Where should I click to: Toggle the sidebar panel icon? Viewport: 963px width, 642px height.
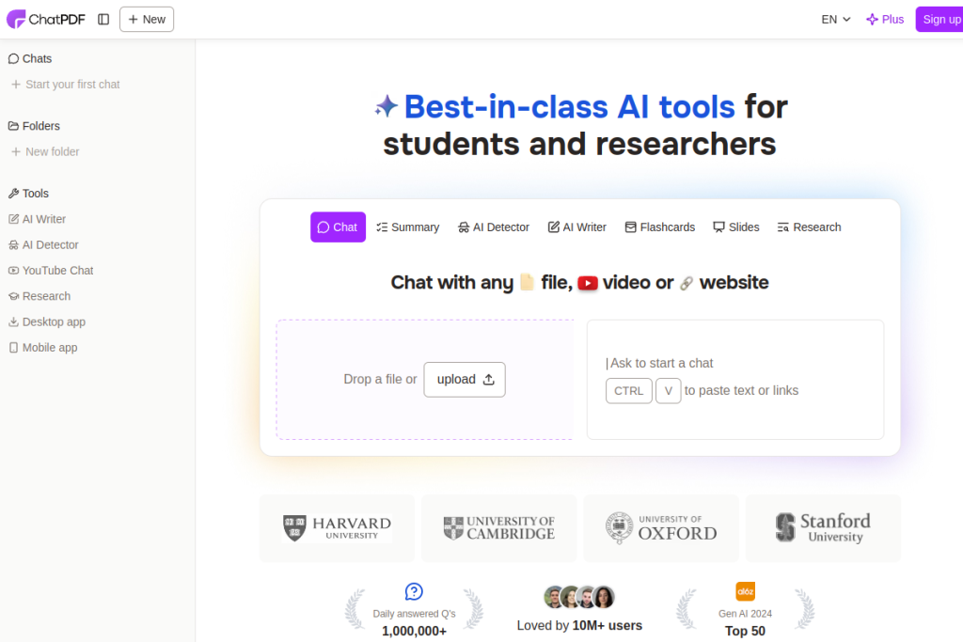[x=103, y=19]
